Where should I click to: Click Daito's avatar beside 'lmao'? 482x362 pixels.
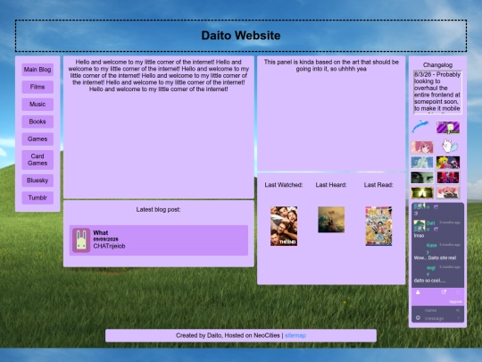tap(420, 225)
